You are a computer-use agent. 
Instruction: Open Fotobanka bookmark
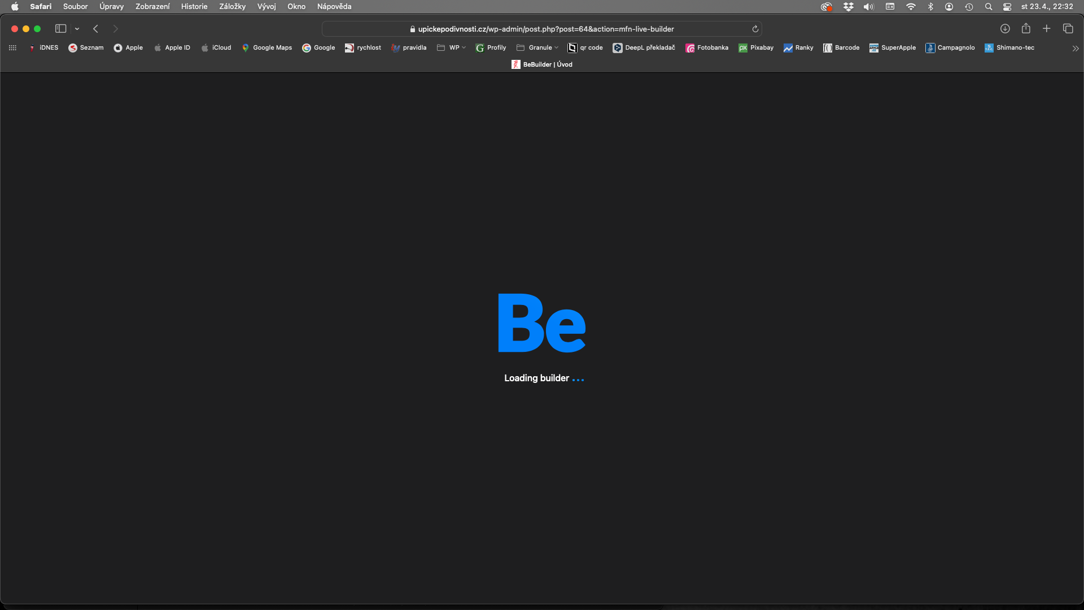click(x=707, y=48)
